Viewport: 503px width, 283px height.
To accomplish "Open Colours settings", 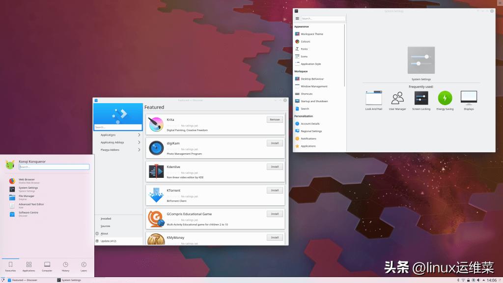I will point(319,41).
